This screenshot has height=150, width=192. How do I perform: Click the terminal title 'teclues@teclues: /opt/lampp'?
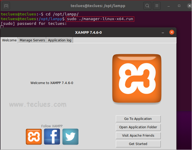coord(98,6)
